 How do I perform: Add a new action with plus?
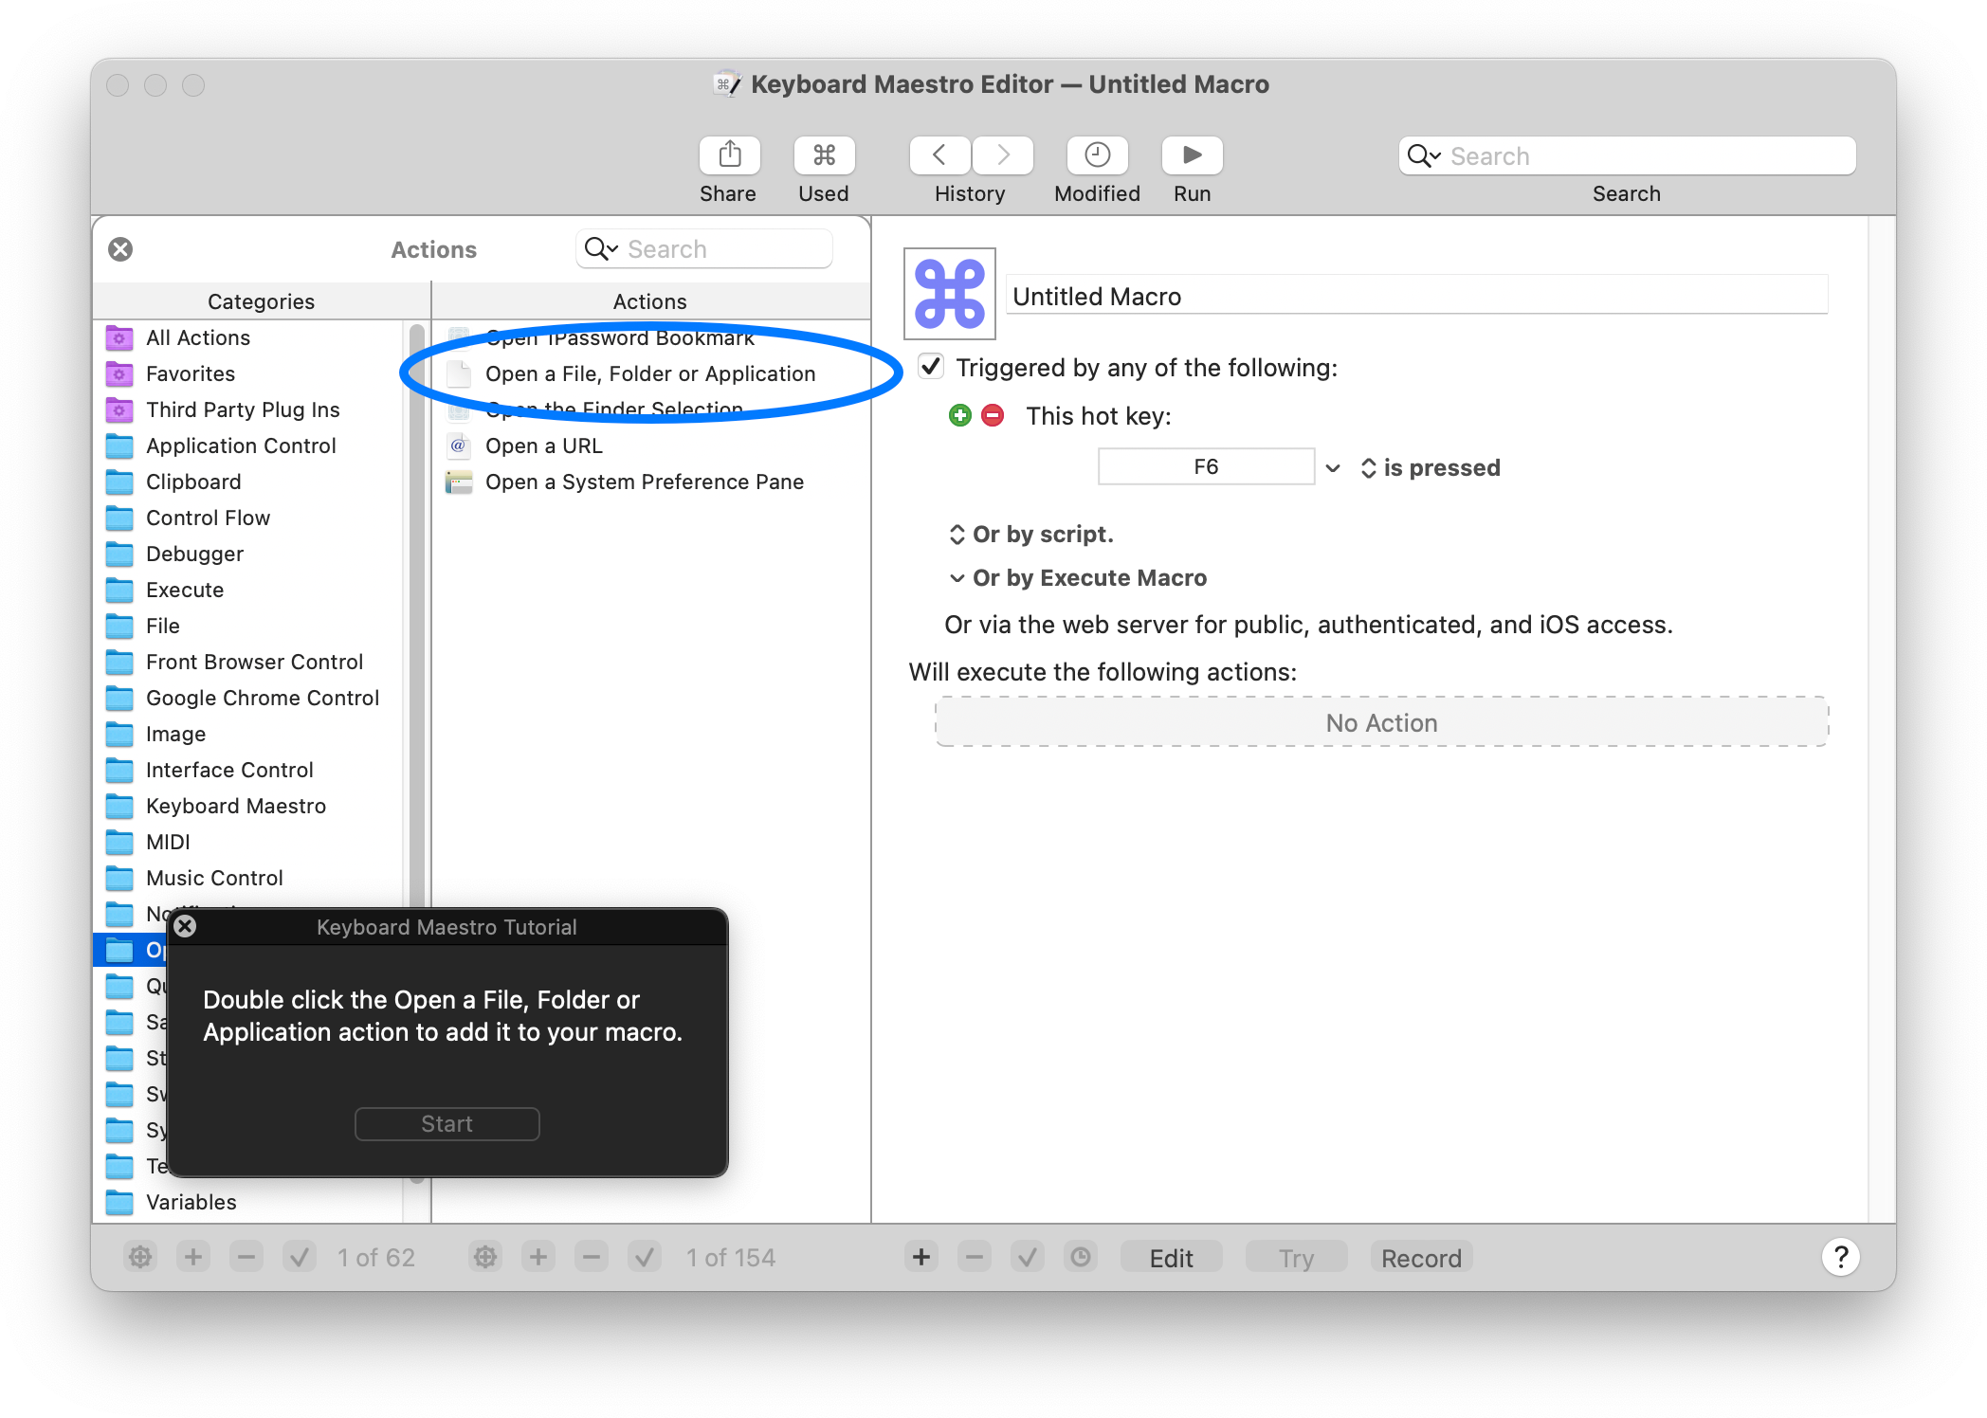pyautogui.click(x=921, y=1257)
